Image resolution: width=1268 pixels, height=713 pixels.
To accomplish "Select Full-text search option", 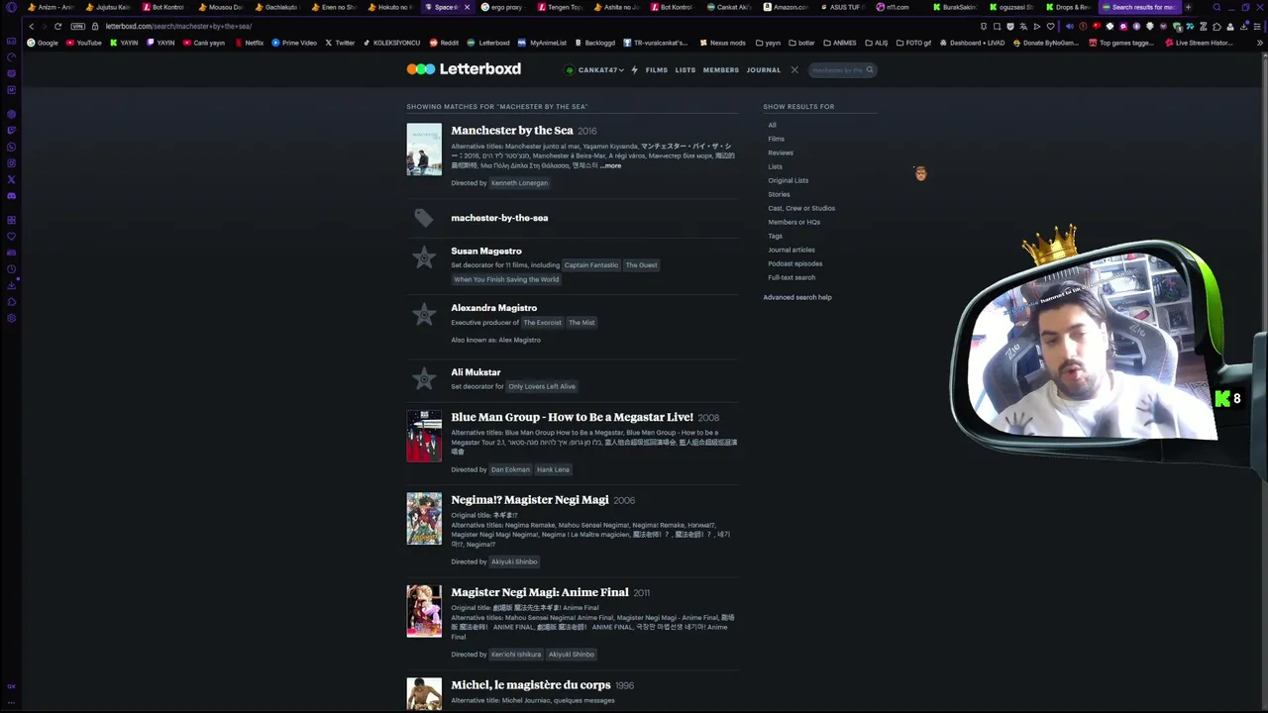I will [792, 278].
